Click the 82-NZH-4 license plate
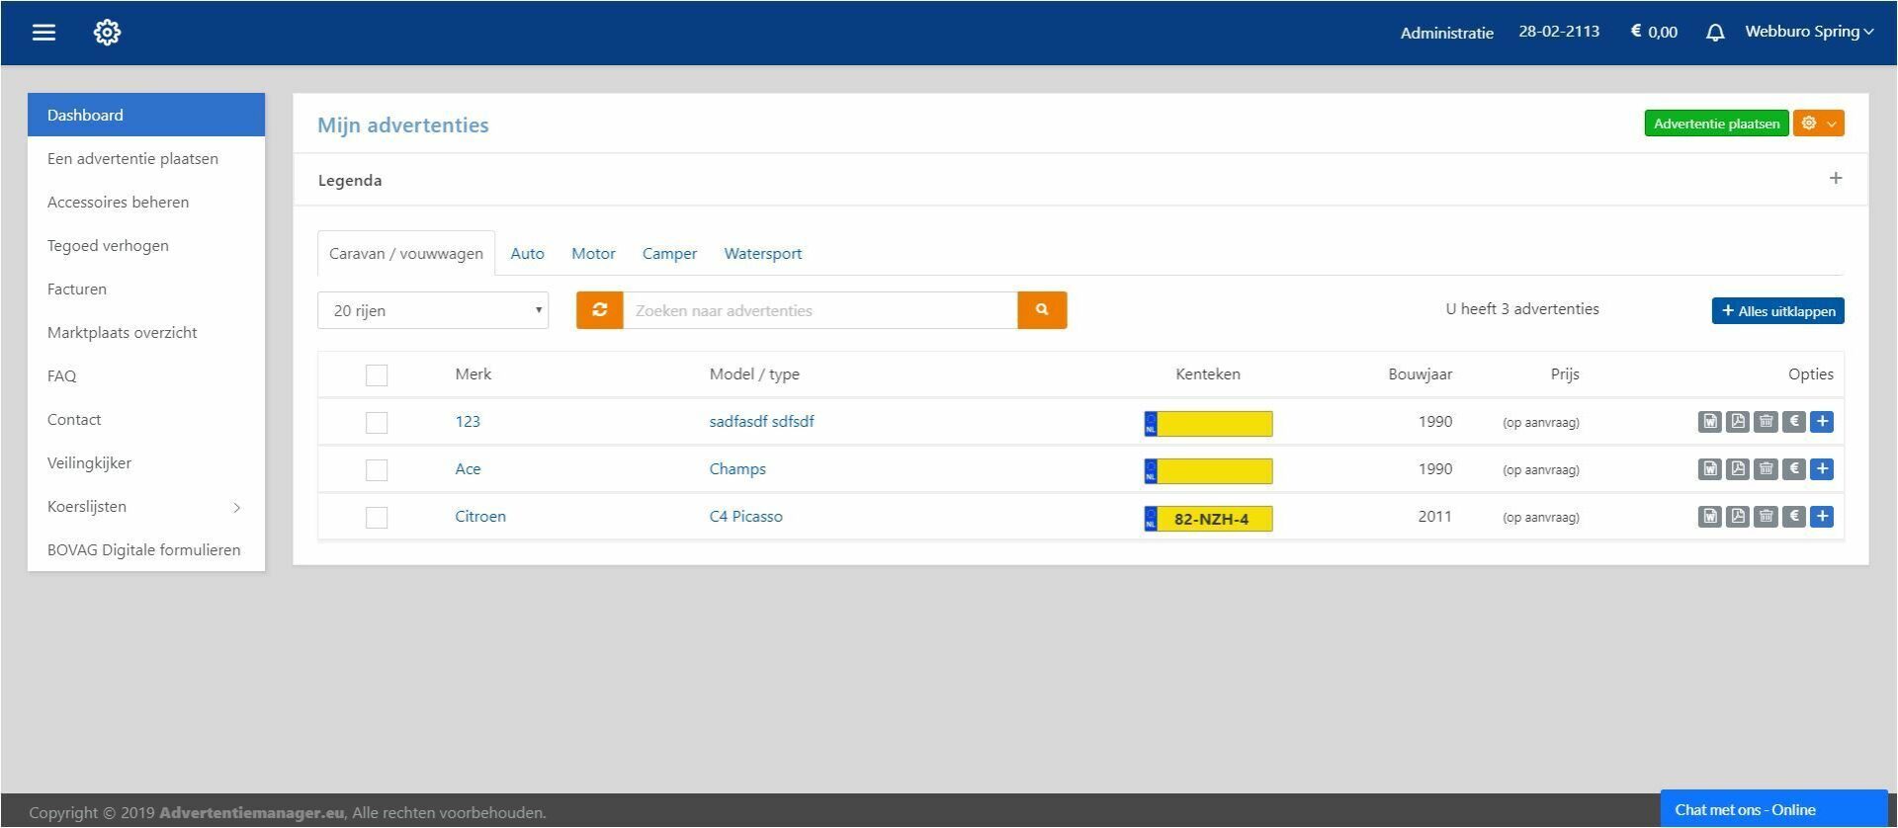The image size is (1898, 828). point(1208,519)
